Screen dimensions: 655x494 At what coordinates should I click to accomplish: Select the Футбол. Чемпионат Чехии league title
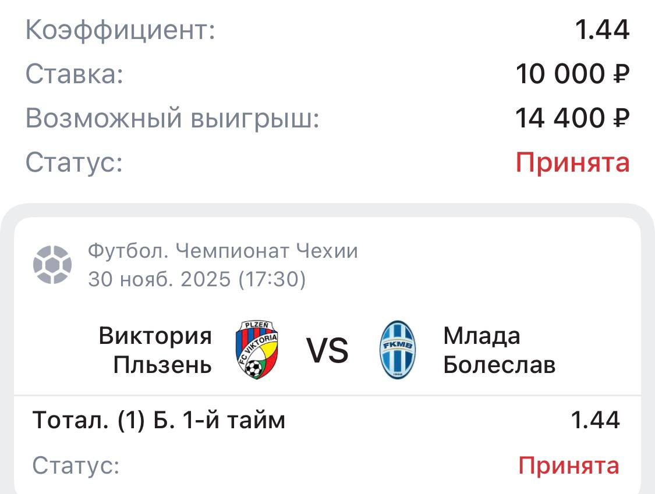click(223, 251)
